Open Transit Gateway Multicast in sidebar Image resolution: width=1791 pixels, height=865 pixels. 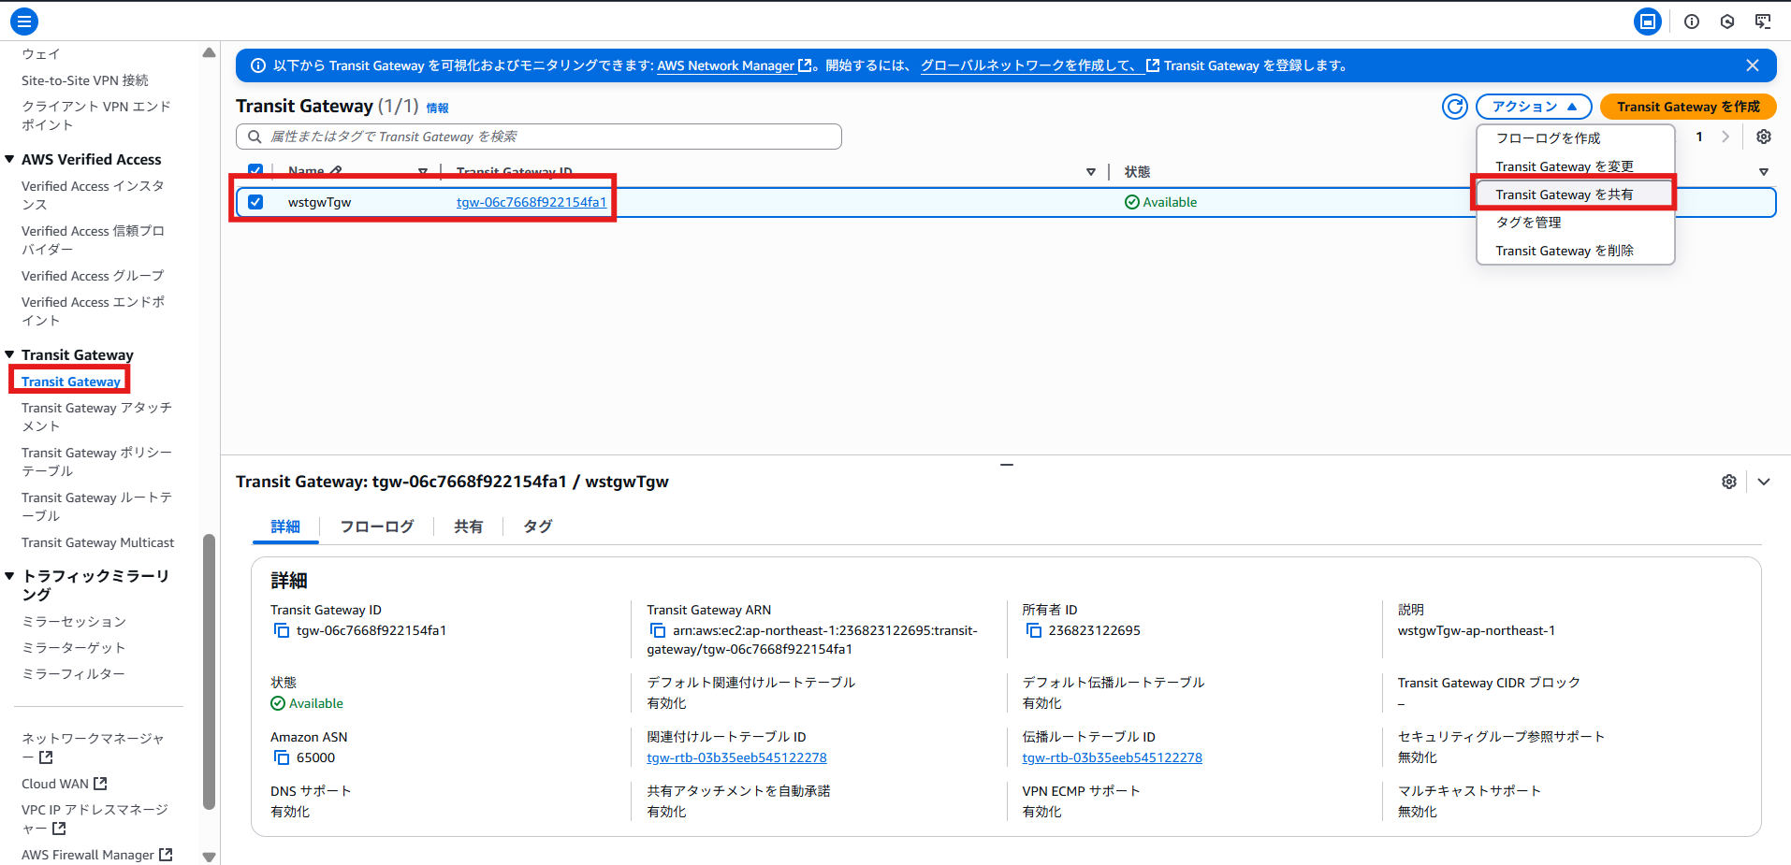[97, 542]
